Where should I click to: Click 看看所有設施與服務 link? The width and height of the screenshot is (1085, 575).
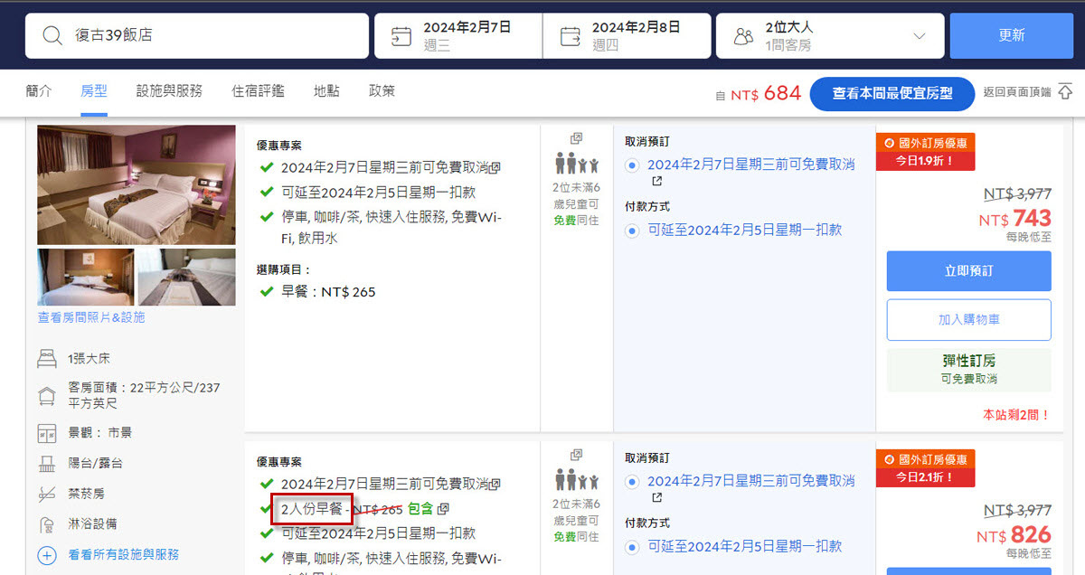[124, 554]
